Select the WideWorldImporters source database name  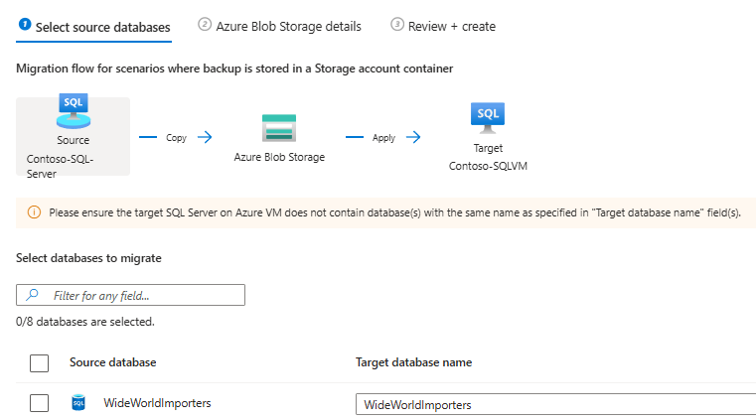[x=157, y=403]
